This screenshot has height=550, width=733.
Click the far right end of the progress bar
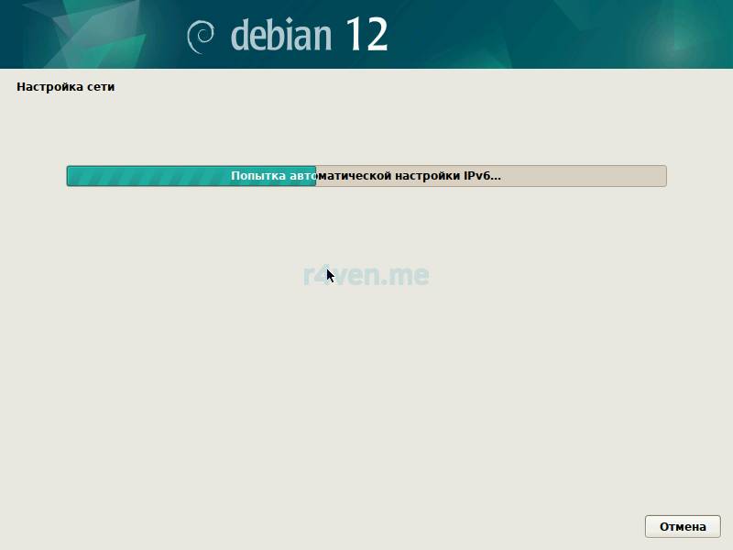[662, 176]
